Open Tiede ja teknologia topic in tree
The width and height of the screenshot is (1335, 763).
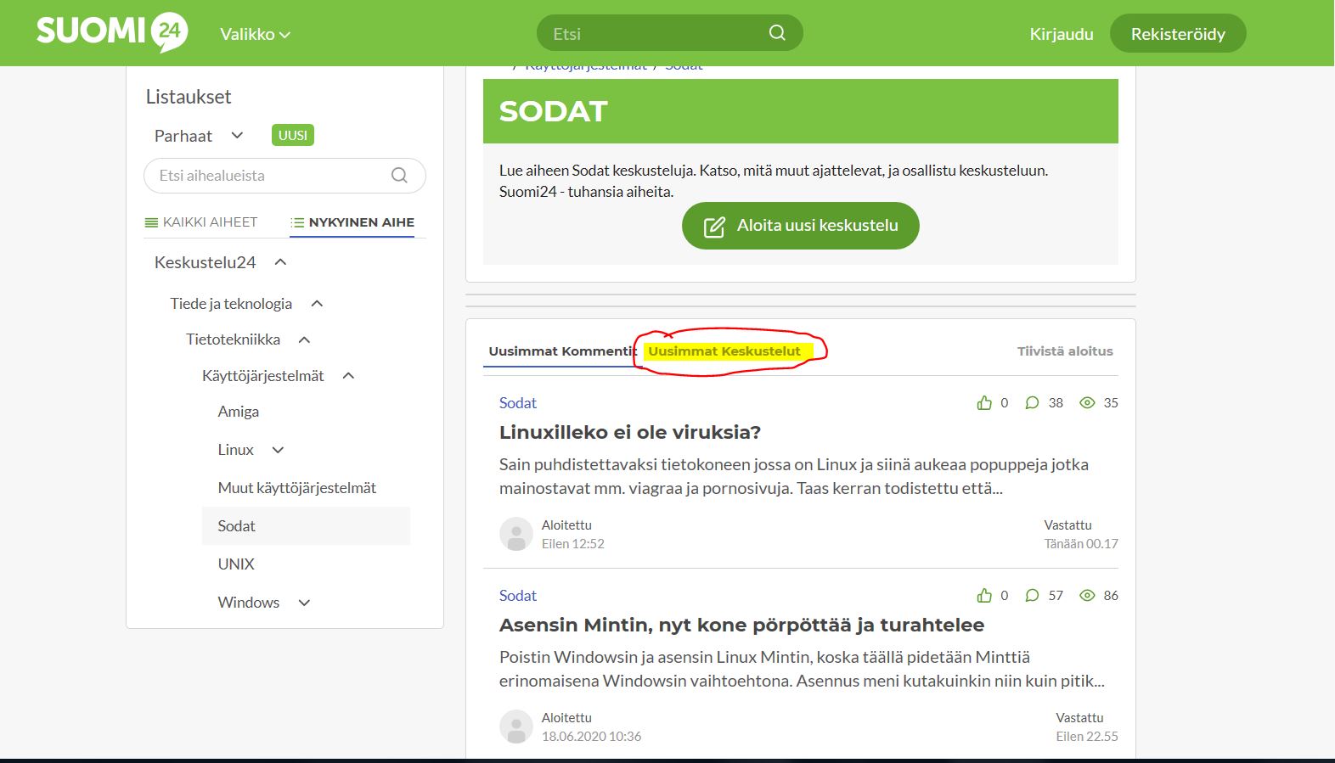[231, 303]
